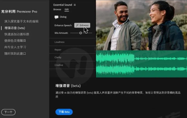Click the video preview of two hikers
Viewport: 187px width, 118px height.
click(x=142, y=25)
